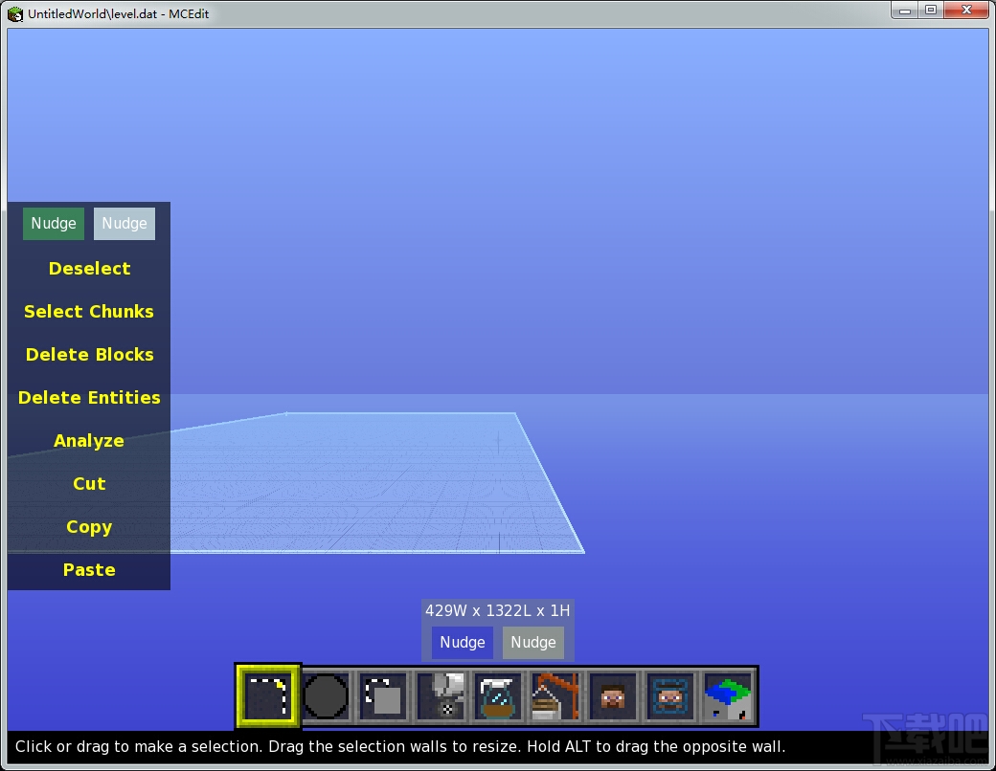Click Delete Entities

point(89,398)
